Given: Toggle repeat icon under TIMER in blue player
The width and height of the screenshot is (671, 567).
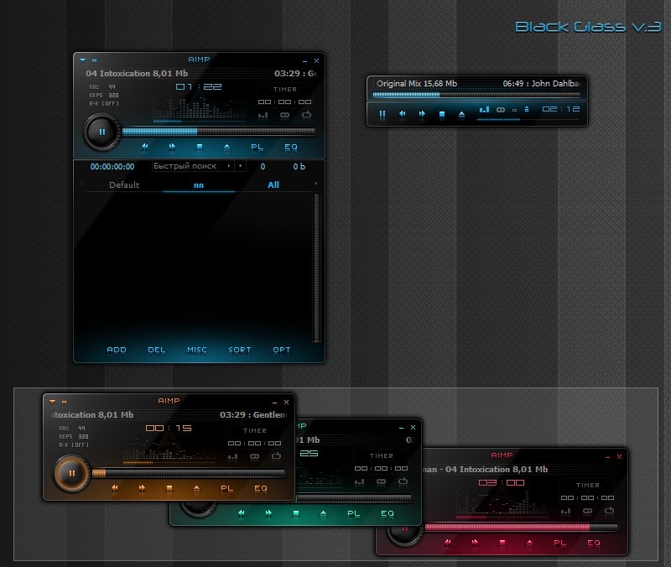Looking at the screenshot, I should point(285,114).
